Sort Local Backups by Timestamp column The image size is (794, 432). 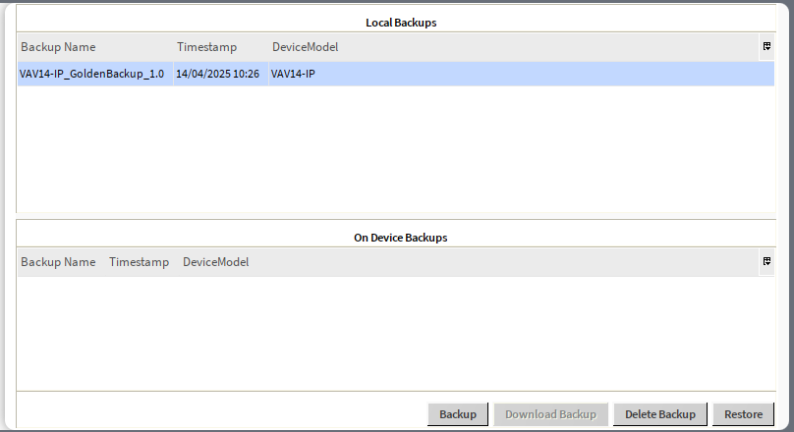coord(206,47)
